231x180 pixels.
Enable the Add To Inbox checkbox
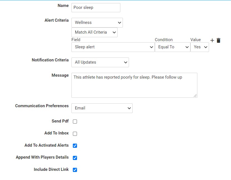(75, 134)
